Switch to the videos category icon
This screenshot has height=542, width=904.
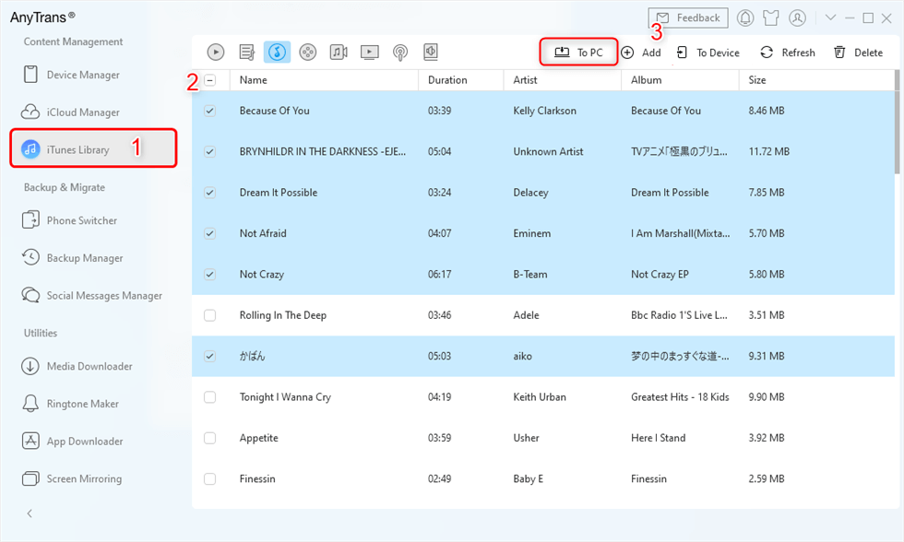[x=369, y=53]
